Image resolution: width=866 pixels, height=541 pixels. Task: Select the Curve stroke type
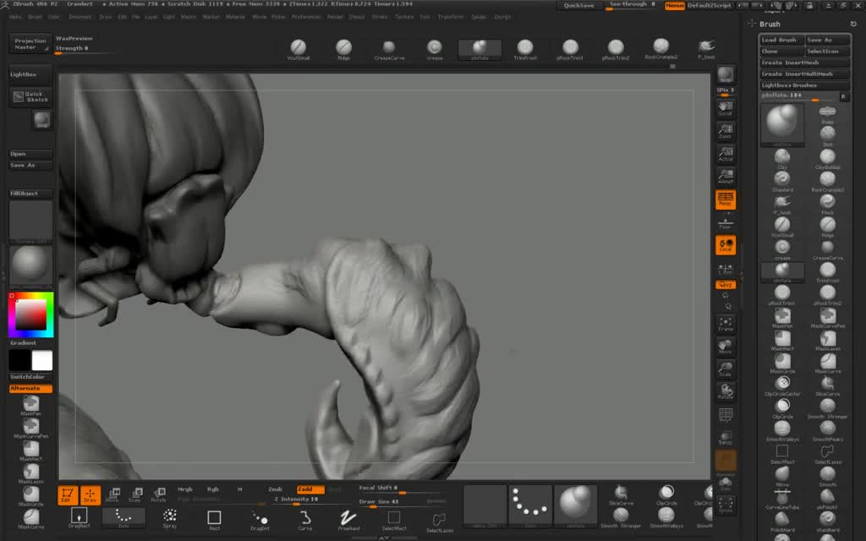coord(304,520)
